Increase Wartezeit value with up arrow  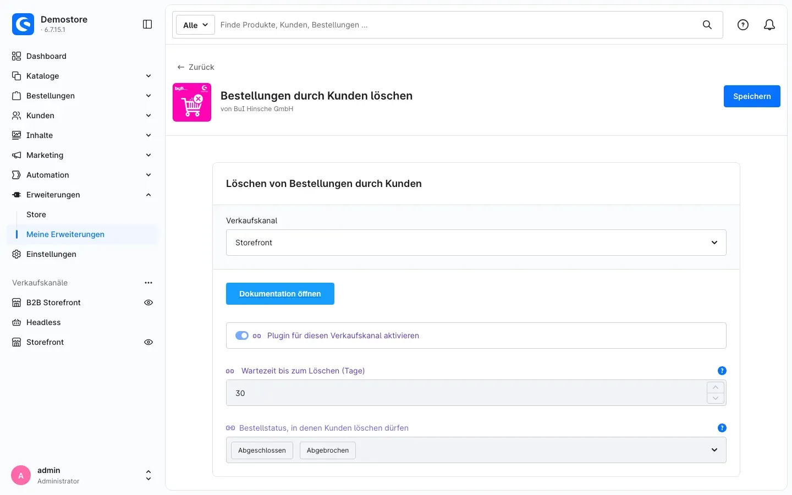[716, 387]
